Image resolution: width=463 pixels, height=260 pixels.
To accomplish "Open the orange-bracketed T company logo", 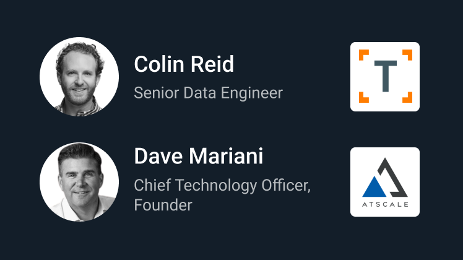I will [385, 77].
